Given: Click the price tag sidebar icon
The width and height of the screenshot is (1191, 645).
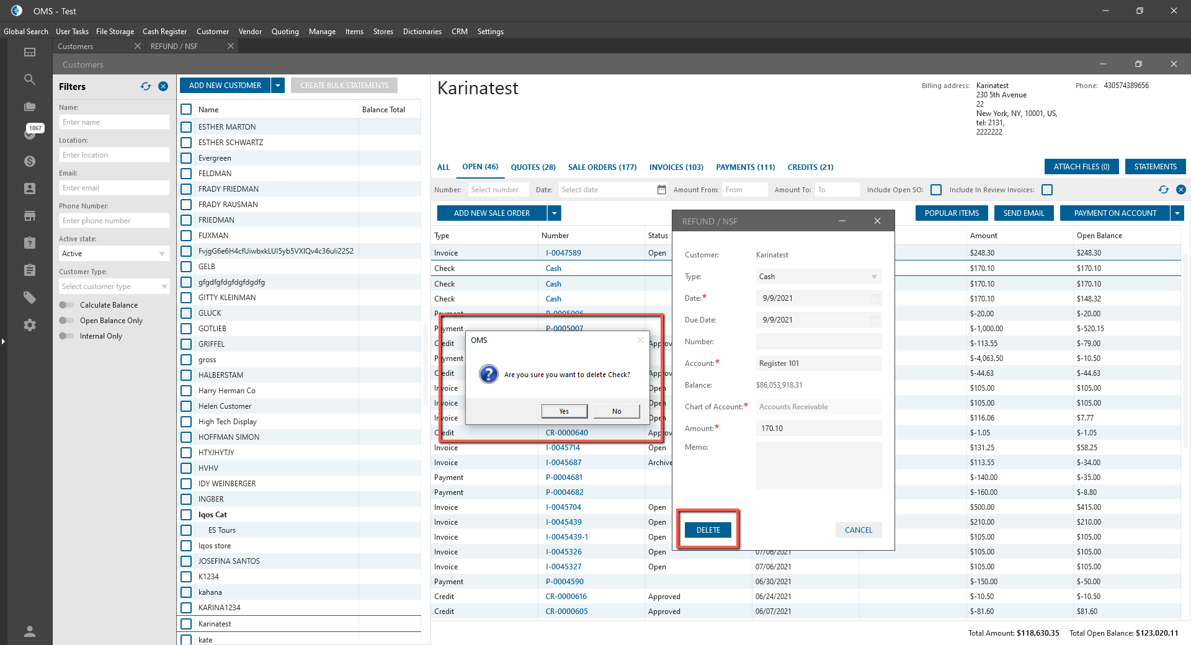Looking at the screenshot, I should coord(29,298).
